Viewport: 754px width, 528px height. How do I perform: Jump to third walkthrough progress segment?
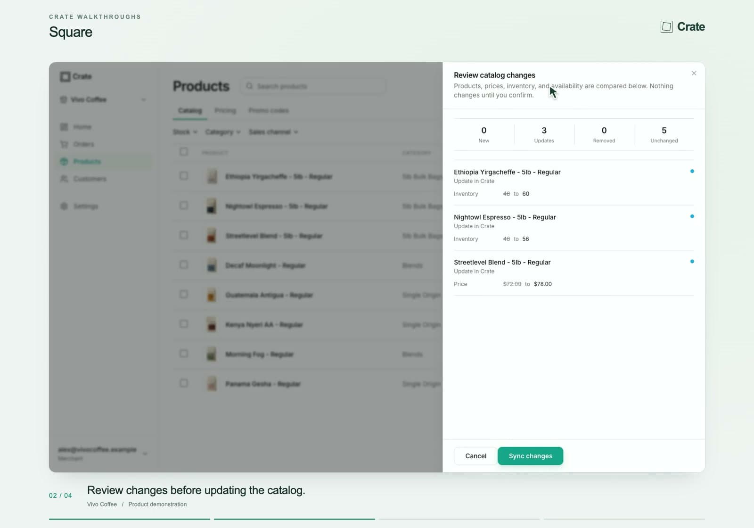459,519
